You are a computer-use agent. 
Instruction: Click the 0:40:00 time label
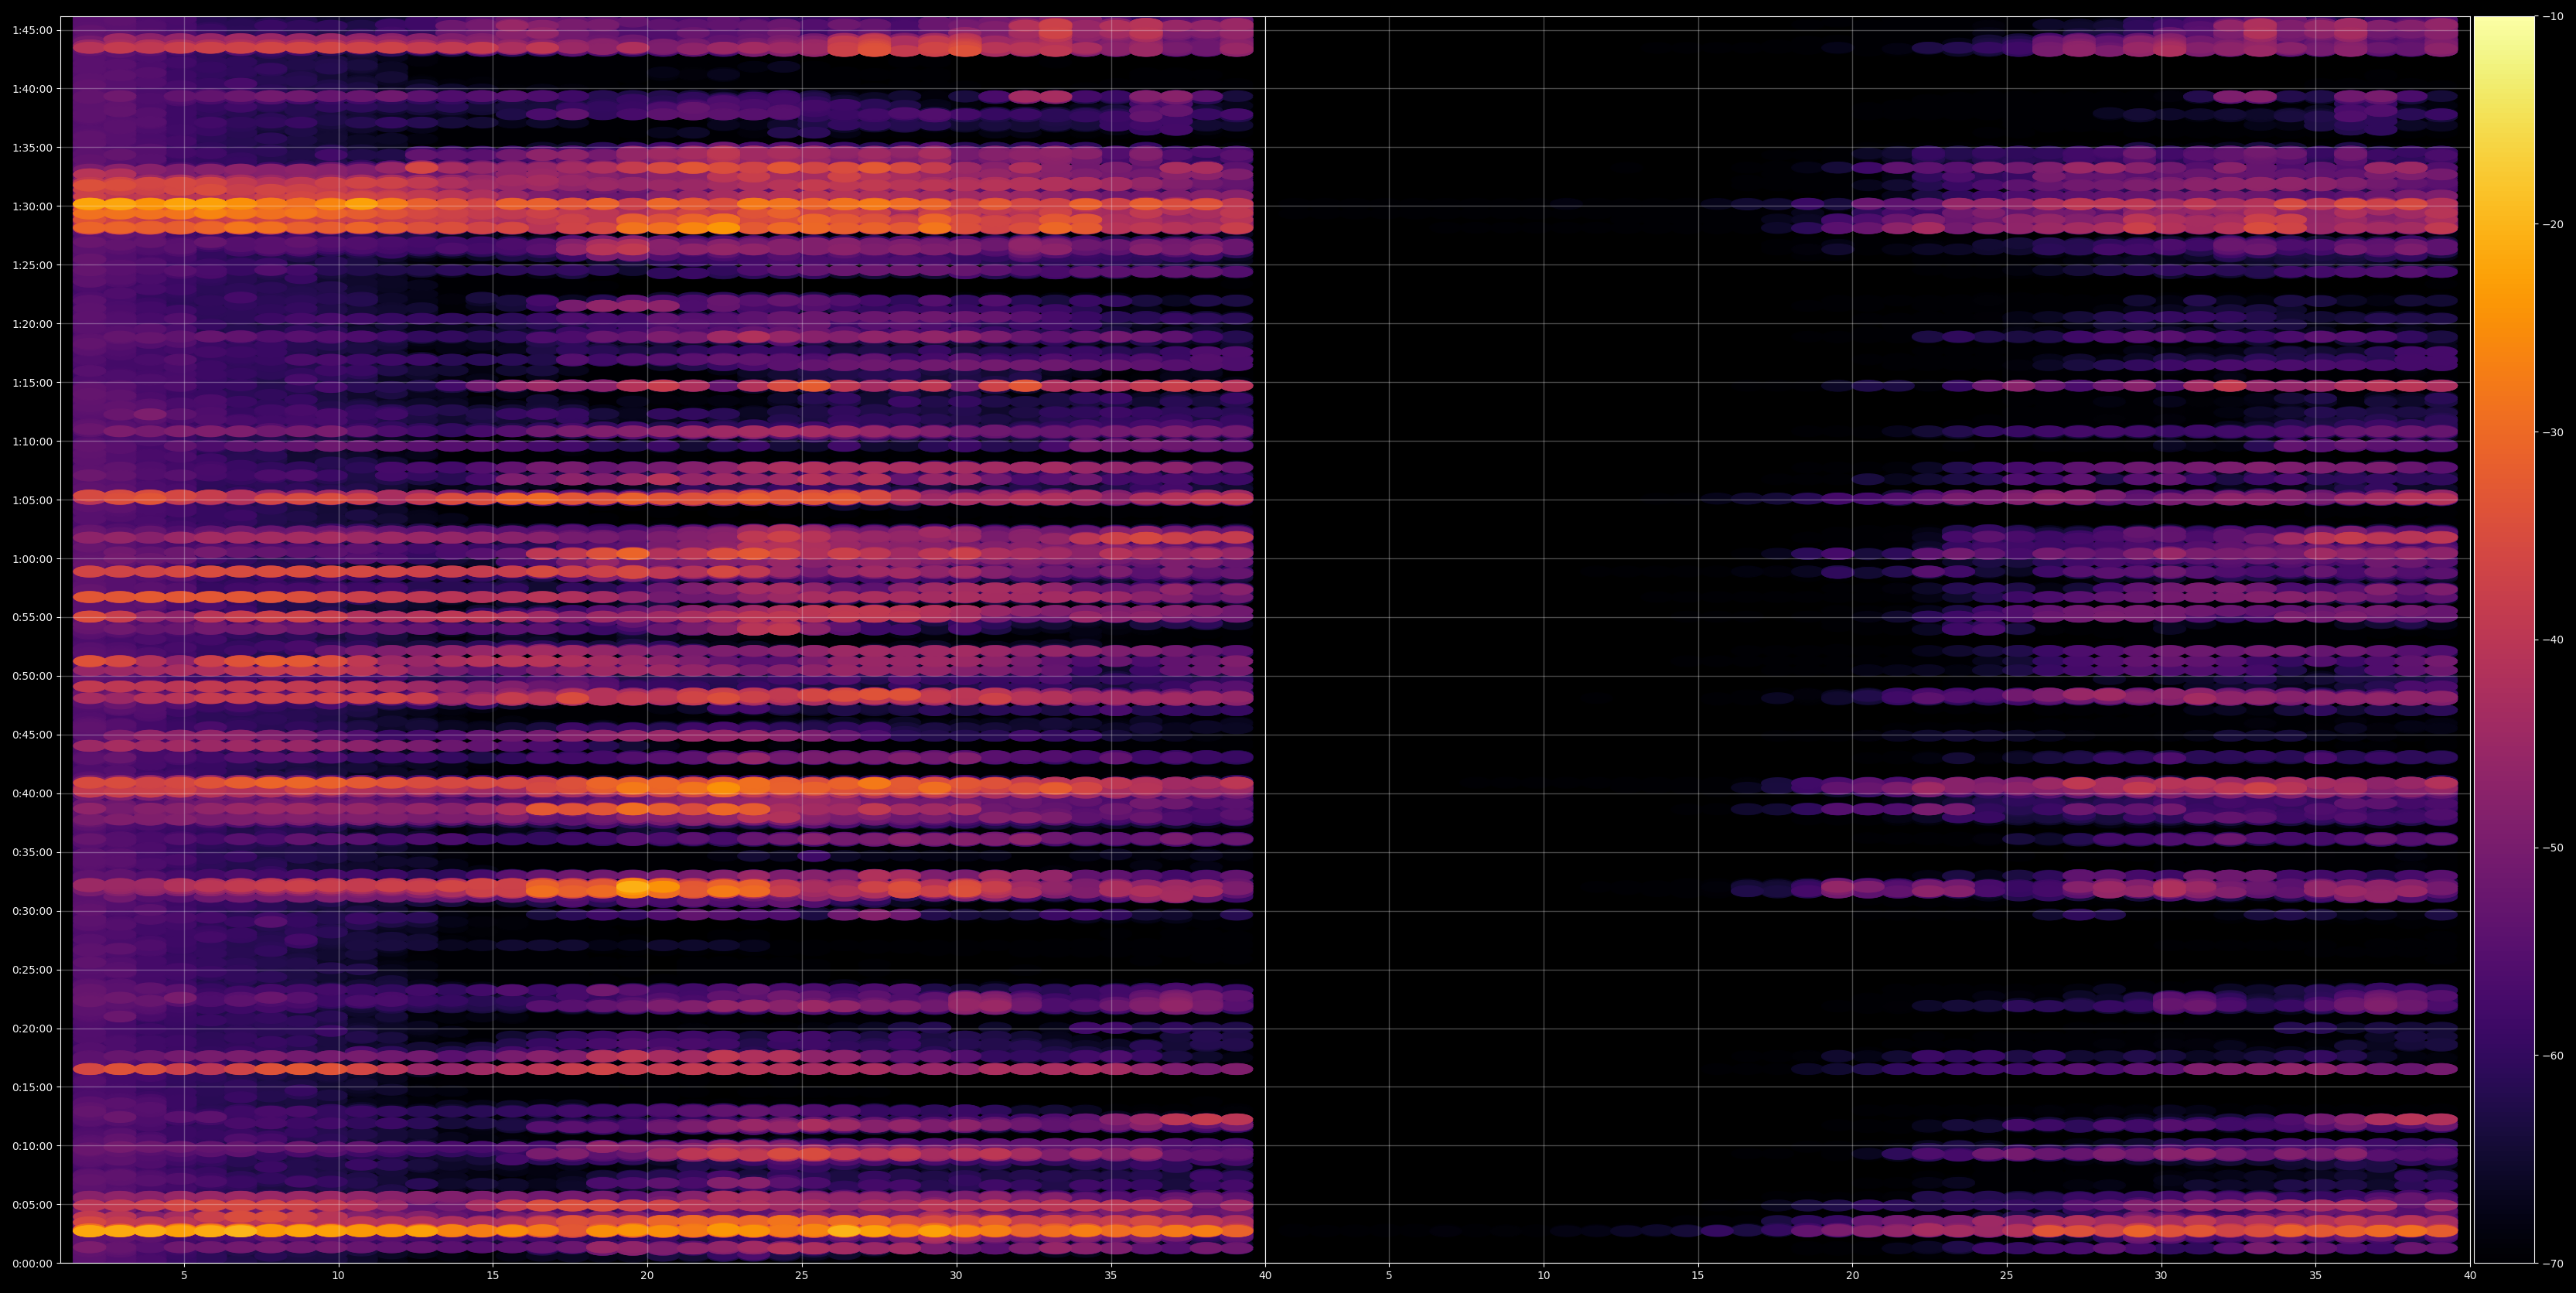click(x=32, y=793)
